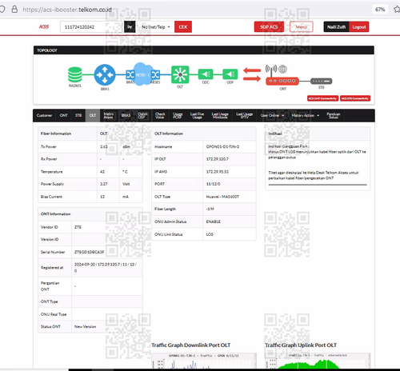The image size is (400, 371).
Task: Click the ODC splitter icon
Action: point(206,74)
